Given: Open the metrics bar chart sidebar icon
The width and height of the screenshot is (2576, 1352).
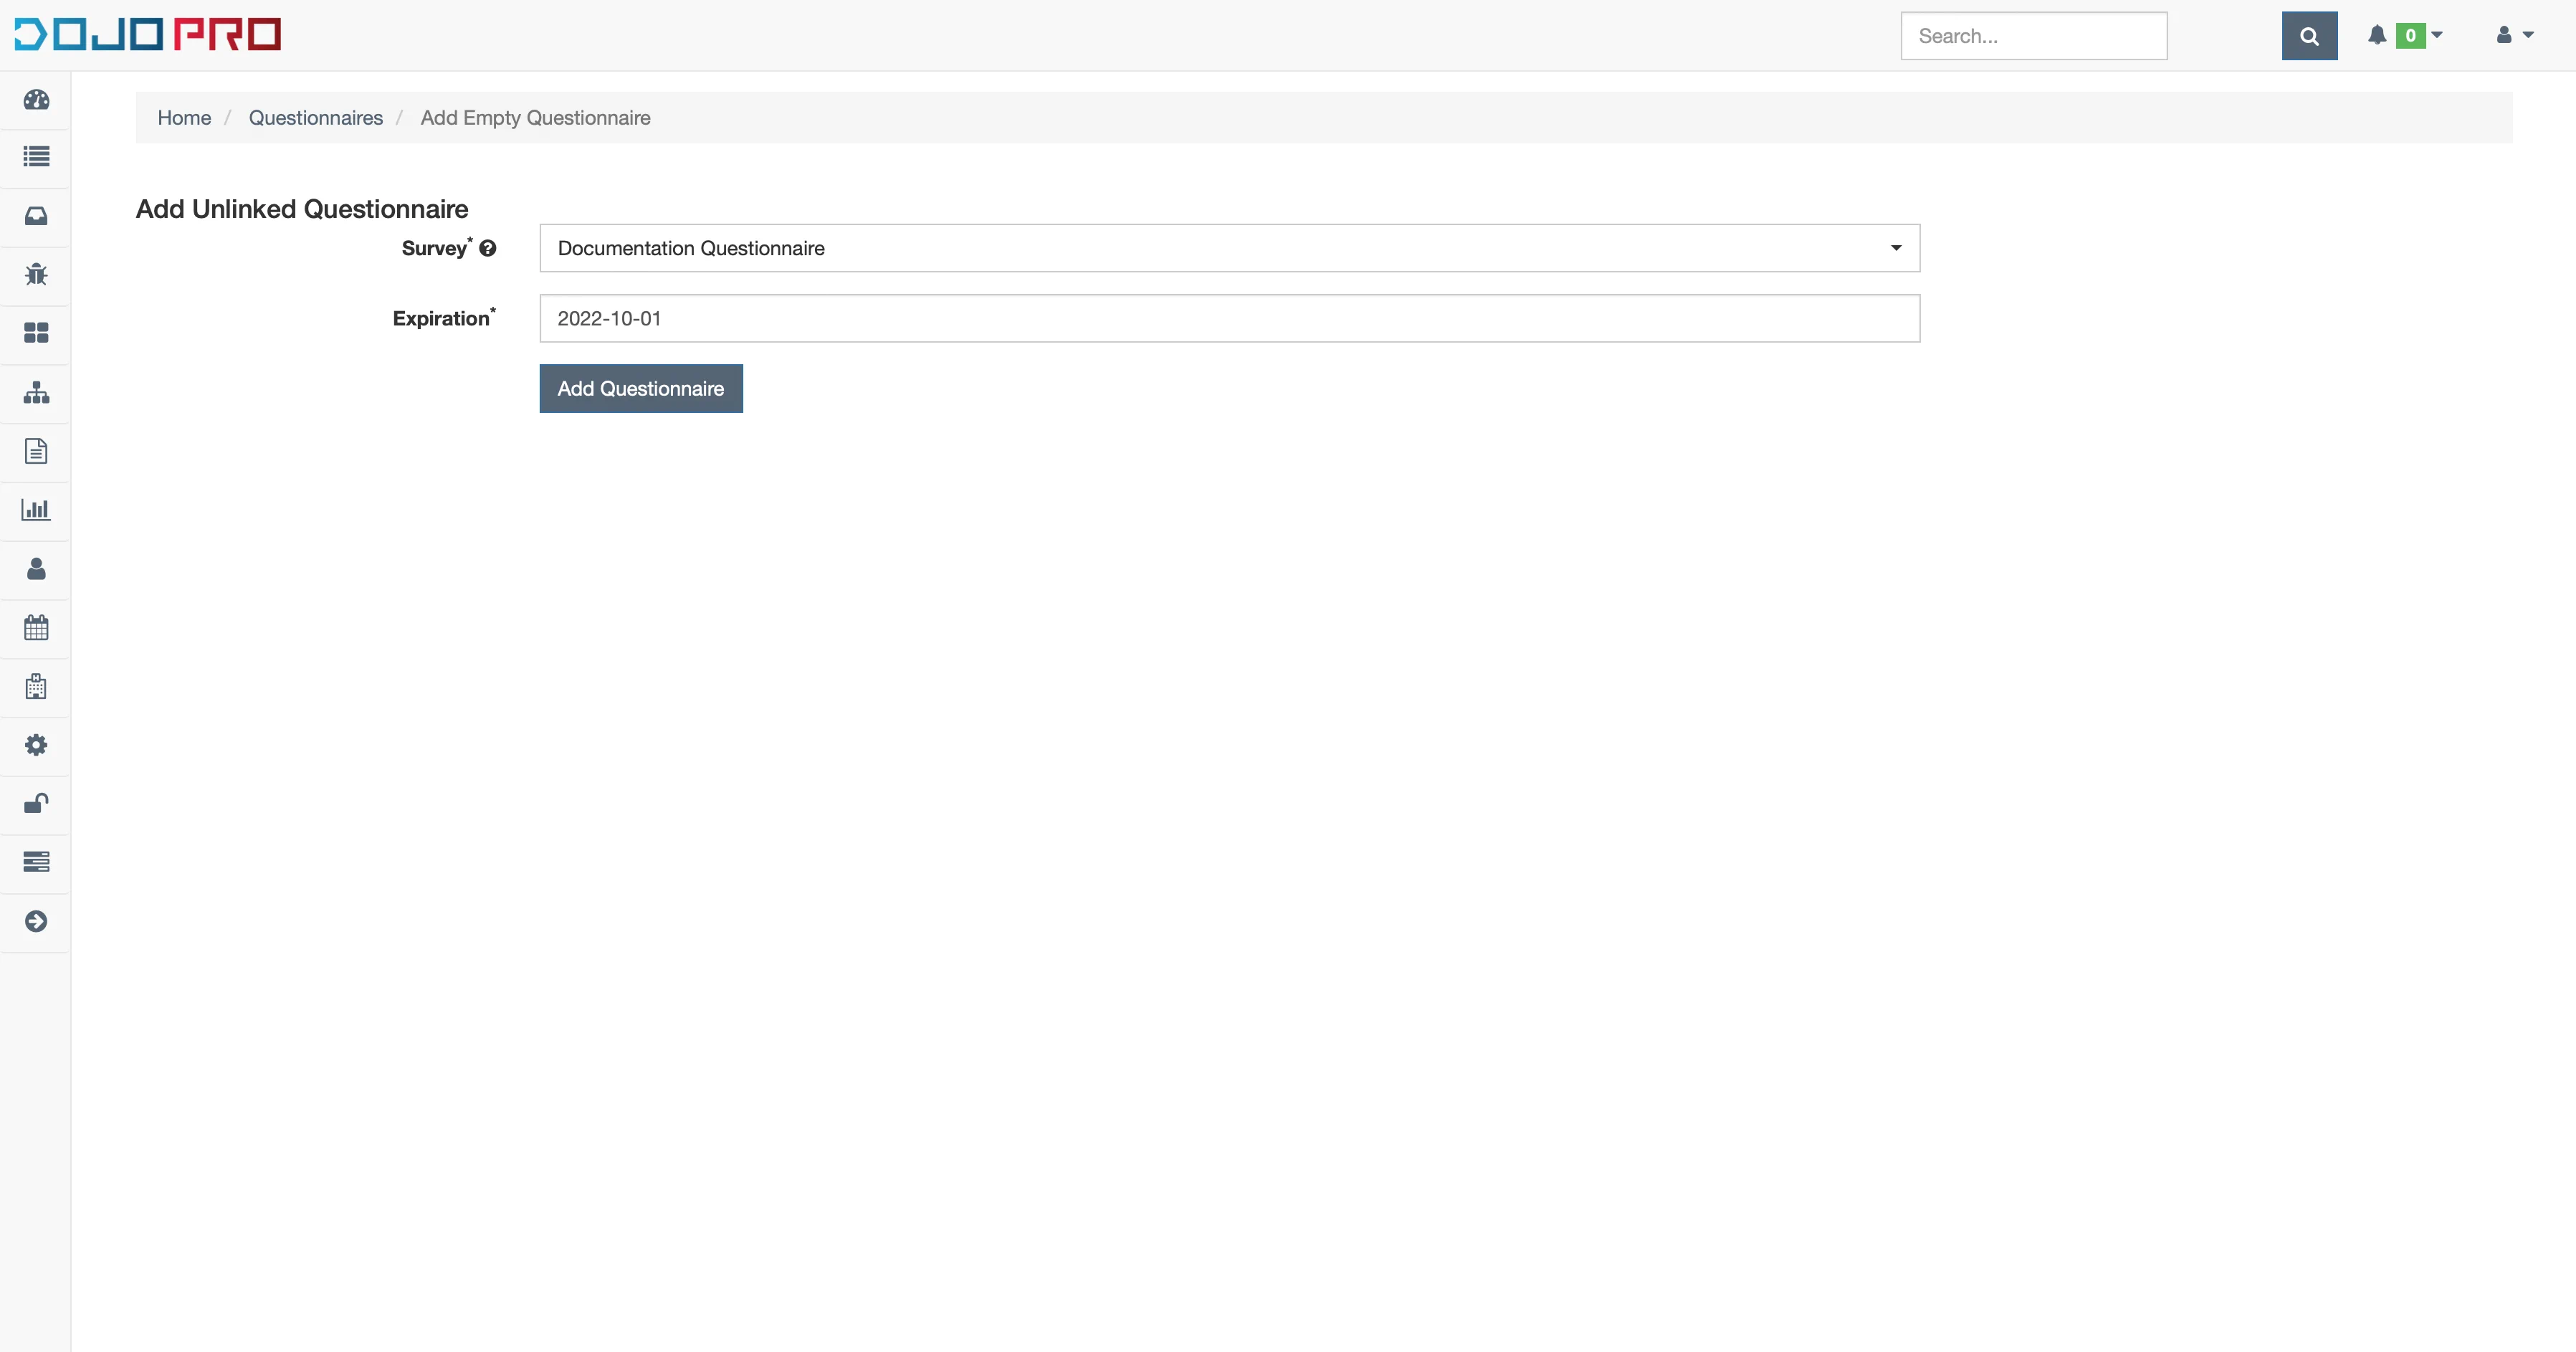Looking at the screenshot, I should (36, 510).
